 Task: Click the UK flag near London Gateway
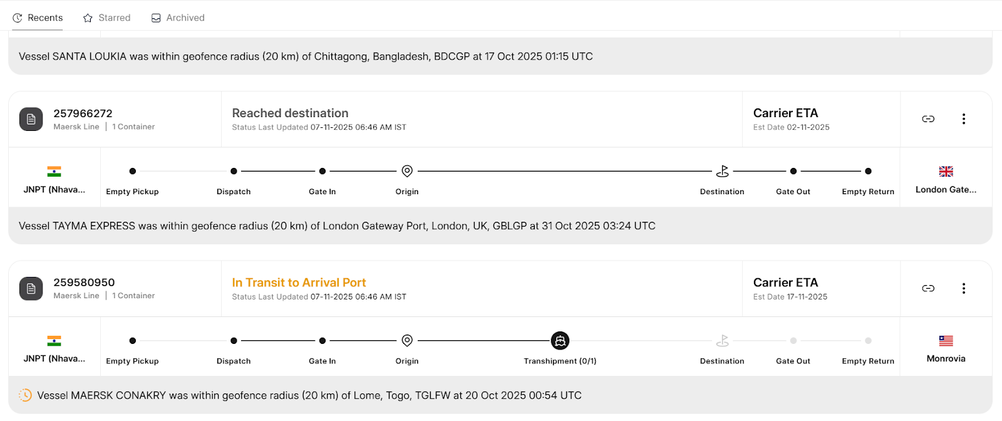pyautogui.click(x=945, y=171)
